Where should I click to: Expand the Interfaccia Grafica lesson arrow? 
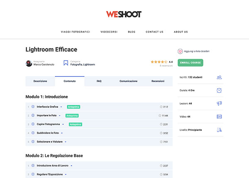[x=61, y=107]
